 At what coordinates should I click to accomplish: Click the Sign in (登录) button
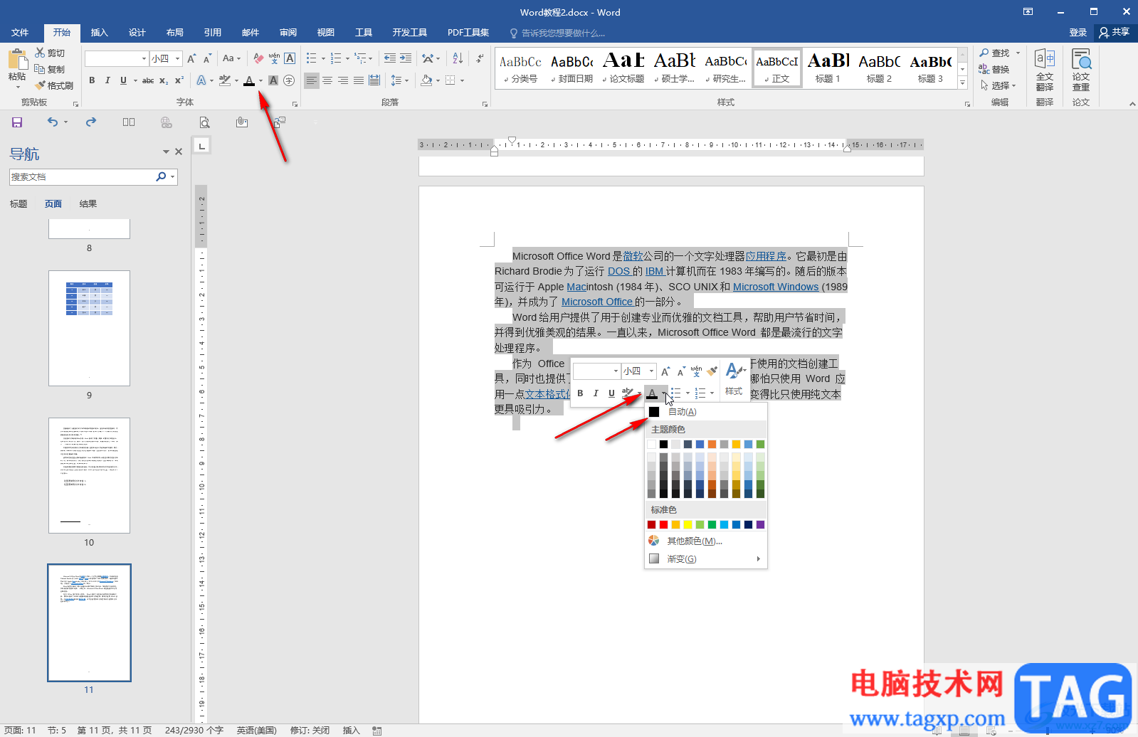coord(1078,33)
